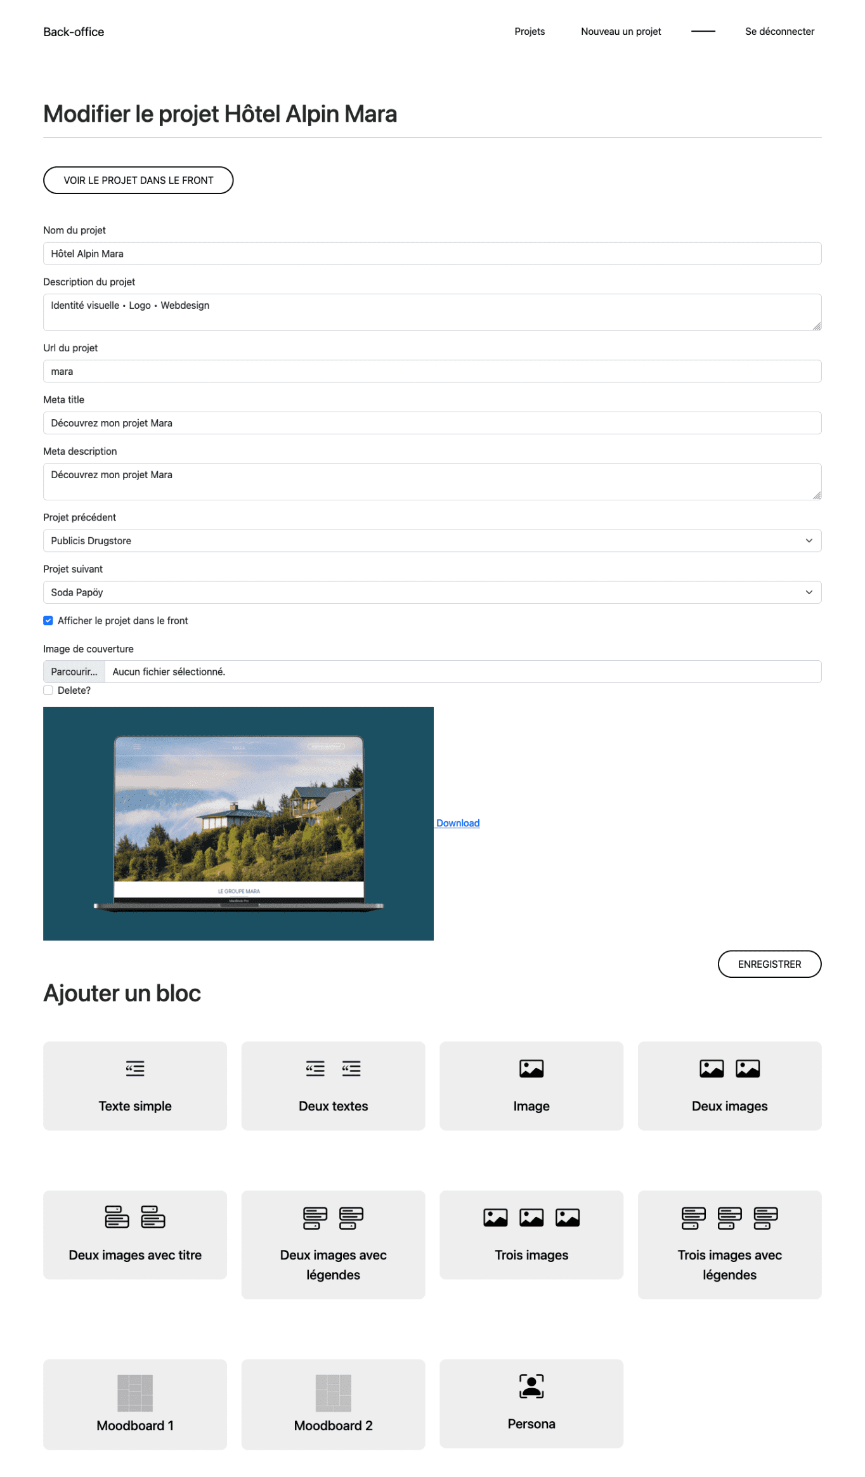Image resolution: width=865 pixels, height=1477 pixels.
Task: Click the Download link beside cover image
Action: [x=457, y=823]
